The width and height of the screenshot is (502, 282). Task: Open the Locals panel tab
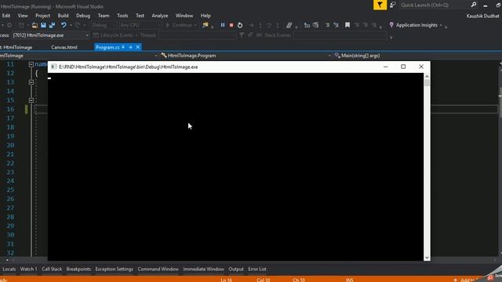point(9,269)
